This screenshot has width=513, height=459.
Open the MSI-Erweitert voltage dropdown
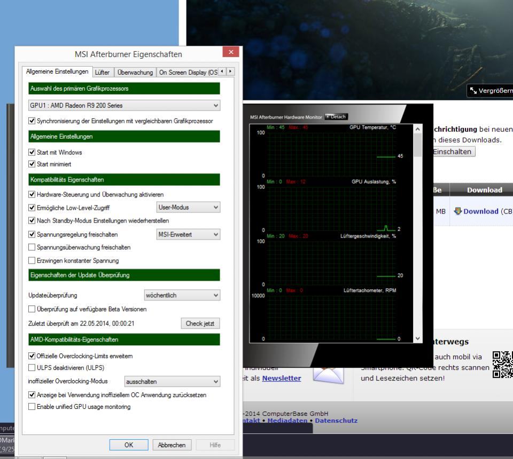[x=188, y=234]
